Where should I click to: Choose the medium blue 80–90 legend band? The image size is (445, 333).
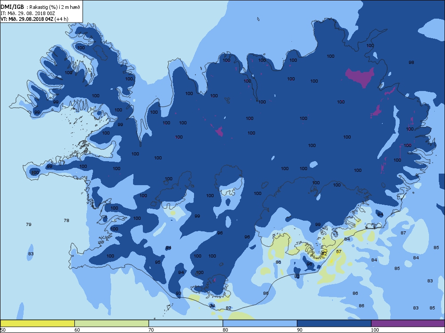[260, 323]
